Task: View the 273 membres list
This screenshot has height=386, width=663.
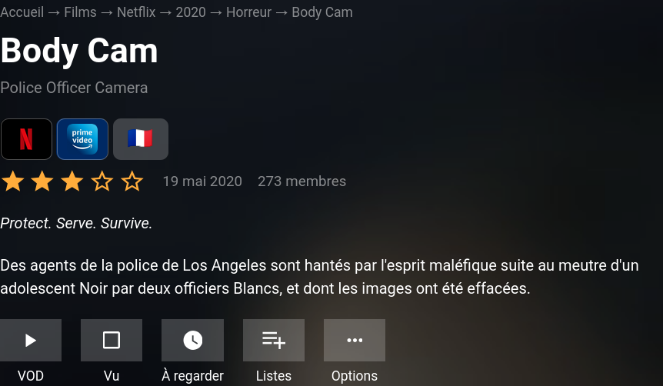Action: point(302,181)
